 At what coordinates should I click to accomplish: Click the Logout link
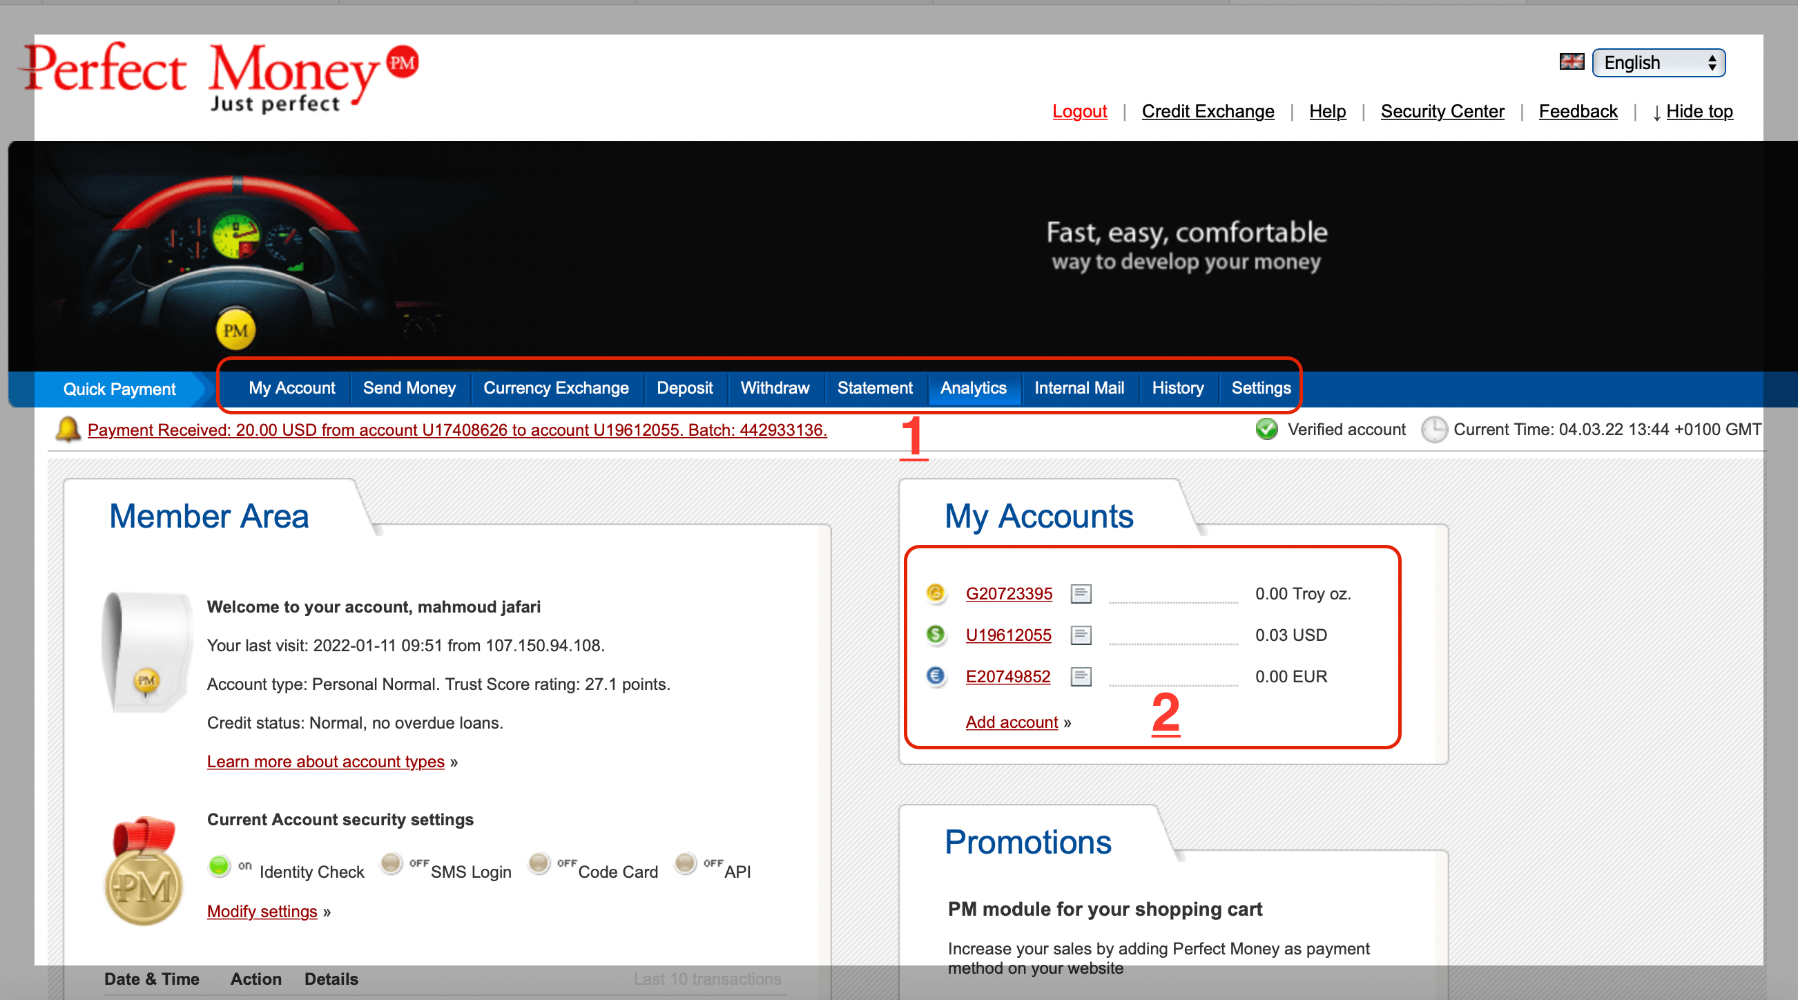tap(1079, 111)
